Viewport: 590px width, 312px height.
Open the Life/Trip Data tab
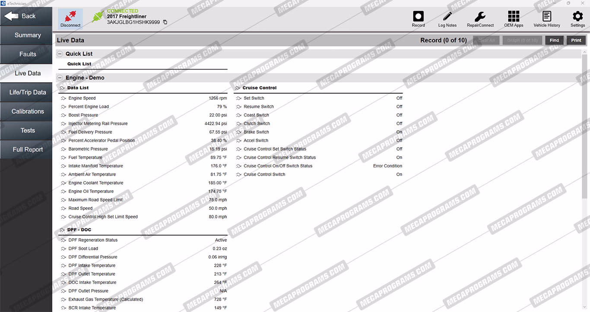26,92
